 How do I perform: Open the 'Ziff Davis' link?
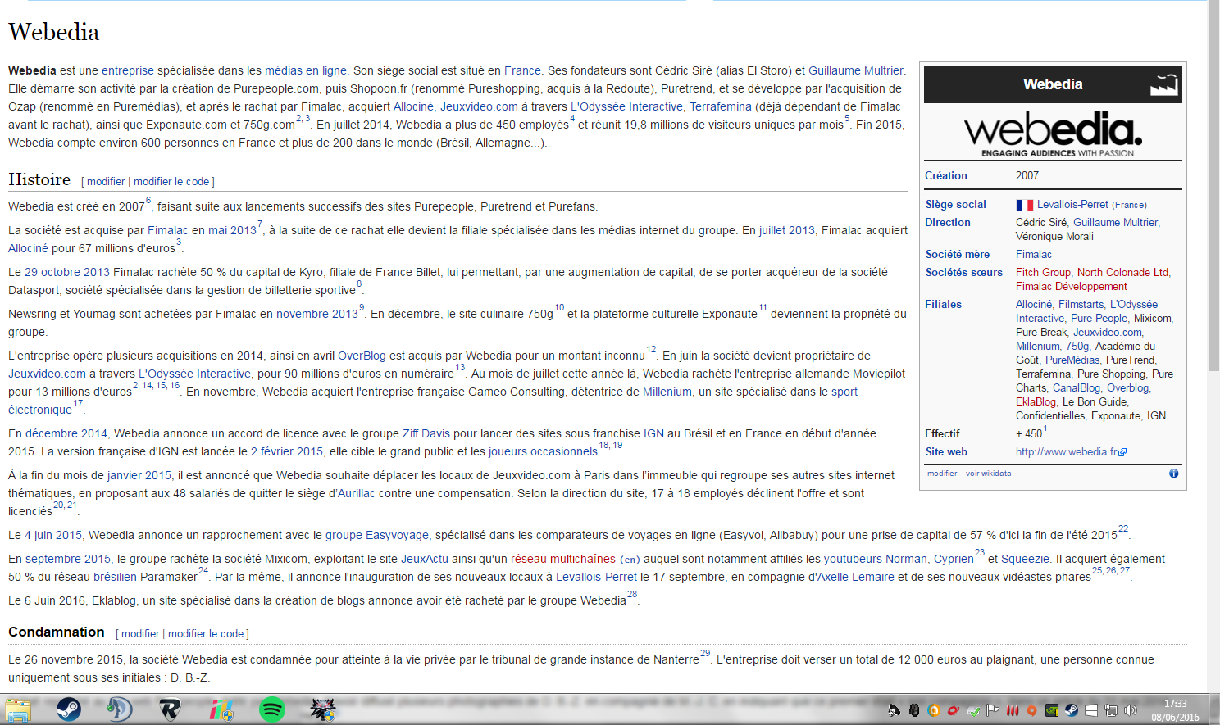tap(426, 433)
